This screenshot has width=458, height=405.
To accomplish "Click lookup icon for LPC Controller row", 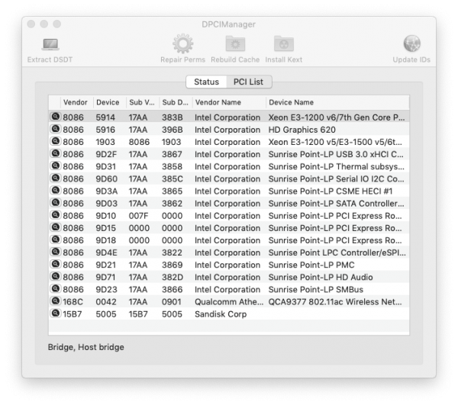I will pos(55,252).
